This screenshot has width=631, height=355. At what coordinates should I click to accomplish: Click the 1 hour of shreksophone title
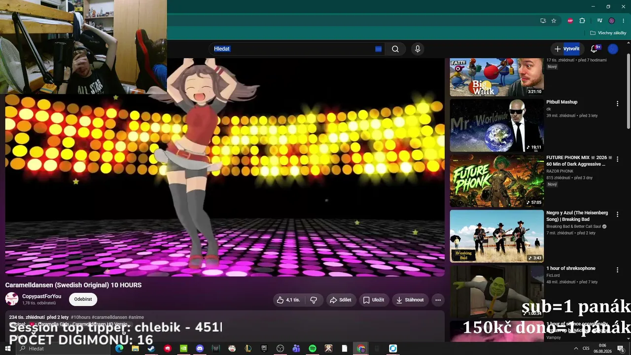571,268
